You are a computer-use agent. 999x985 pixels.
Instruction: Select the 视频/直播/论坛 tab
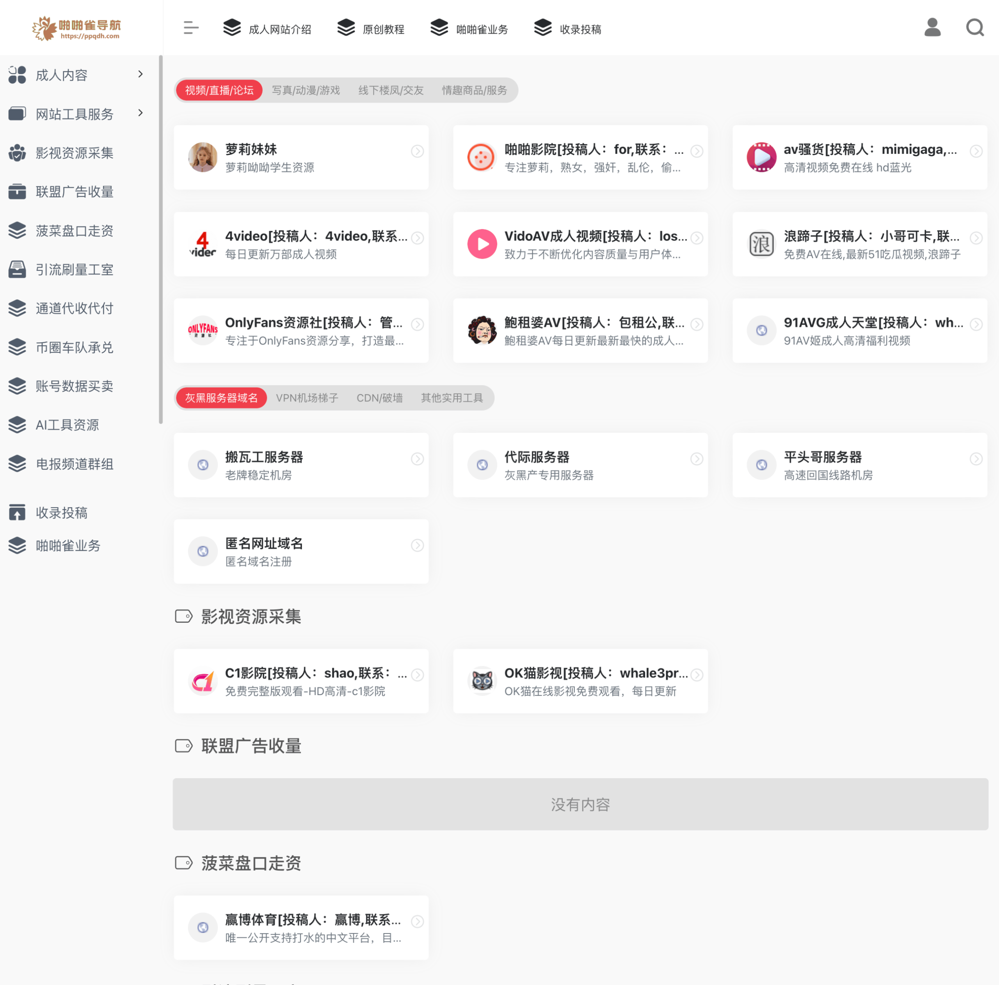pos(219,90)
